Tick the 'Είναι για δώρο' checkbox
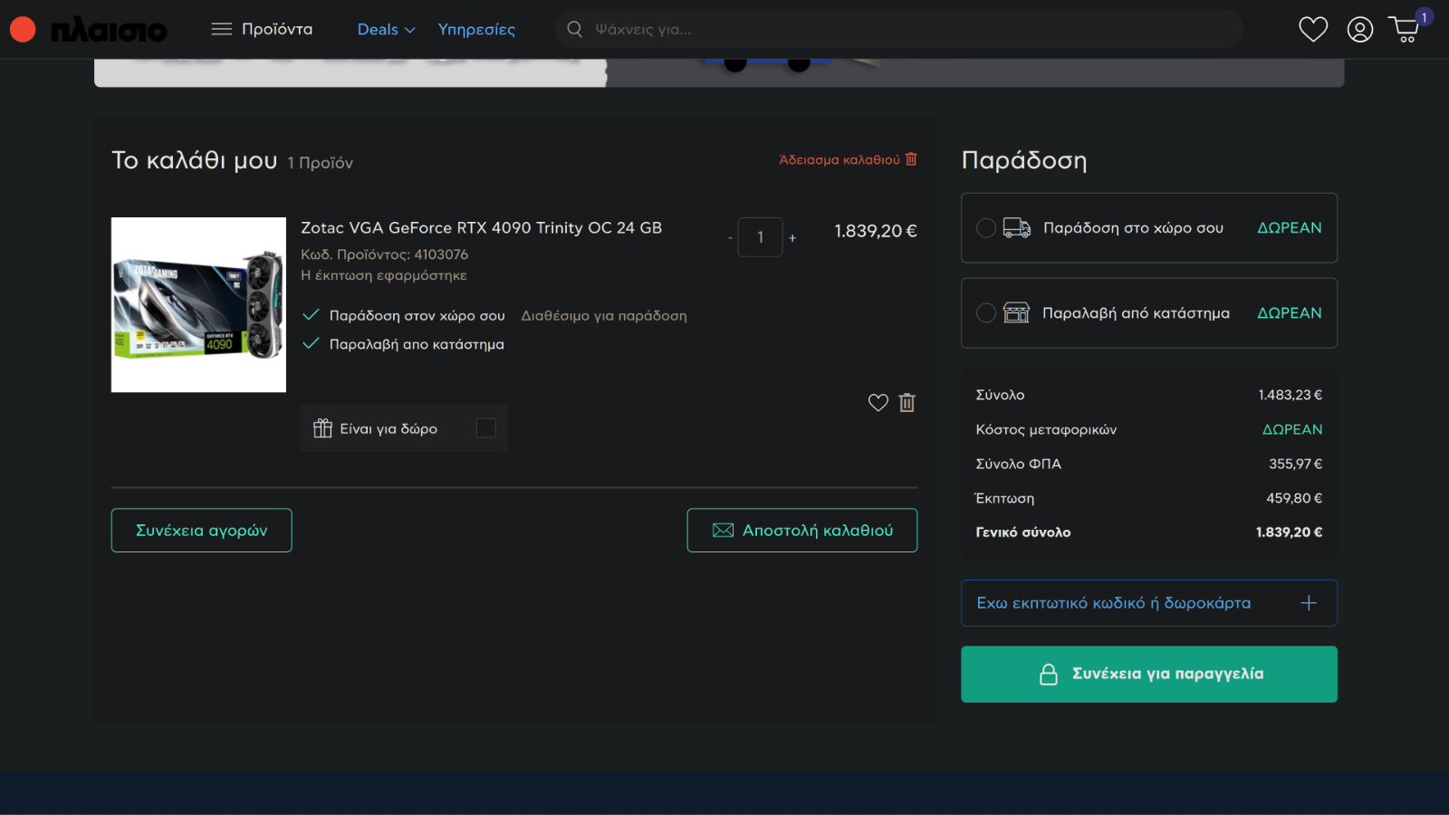Screen dimensions: 1449x815 (486, 428)
